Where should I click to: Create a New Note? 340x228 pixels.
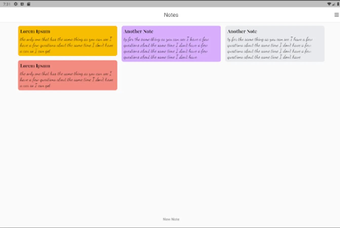point(171,219)
